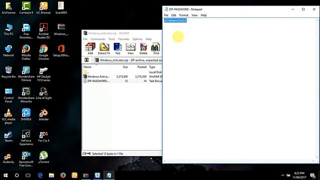
Task: Select Far Cry 4 desktop icon
Action: coord(43,136)
